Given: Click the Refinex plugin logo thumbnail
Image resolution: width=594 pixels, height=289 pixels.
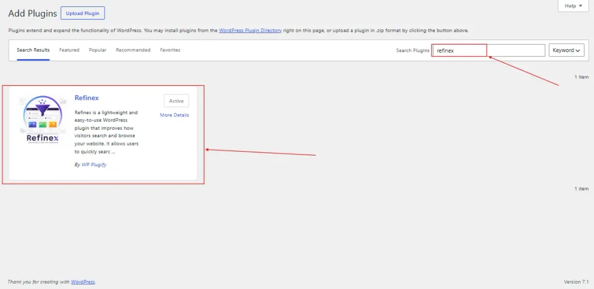Looking at the screenshot, I should click(43, 119).
